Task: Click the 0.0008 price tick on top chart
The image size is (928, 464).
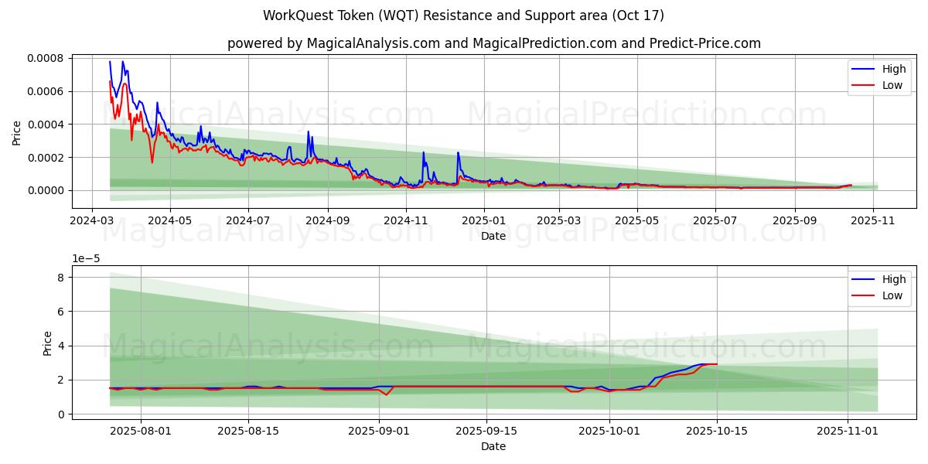Action: [x=46, y=59]
